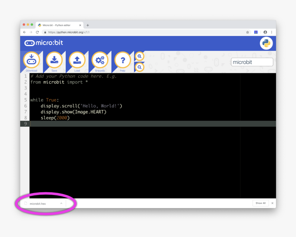Zoom out on the code editor
The image size is (296, 237).
click(139, 67)
